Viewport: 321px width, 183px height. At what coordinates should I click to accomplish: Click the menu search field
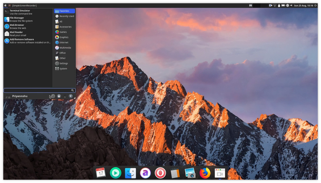click(x=39, y=90)
